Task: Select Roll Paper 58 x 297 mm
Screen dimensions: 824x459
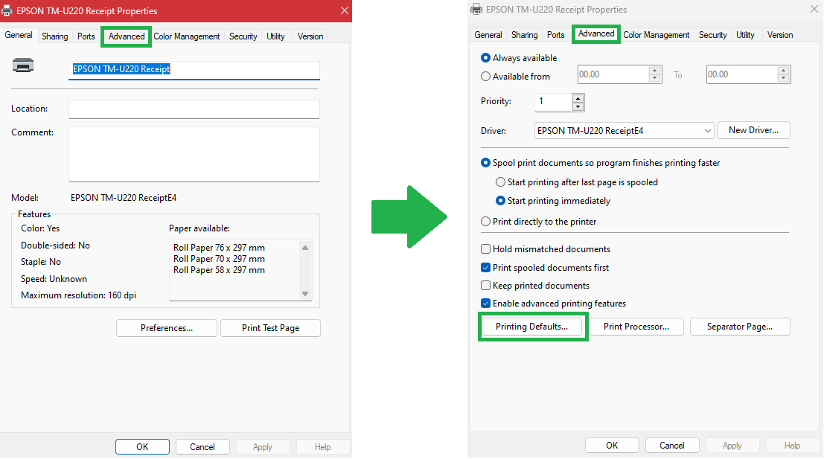Action: (x=219, y=270)
